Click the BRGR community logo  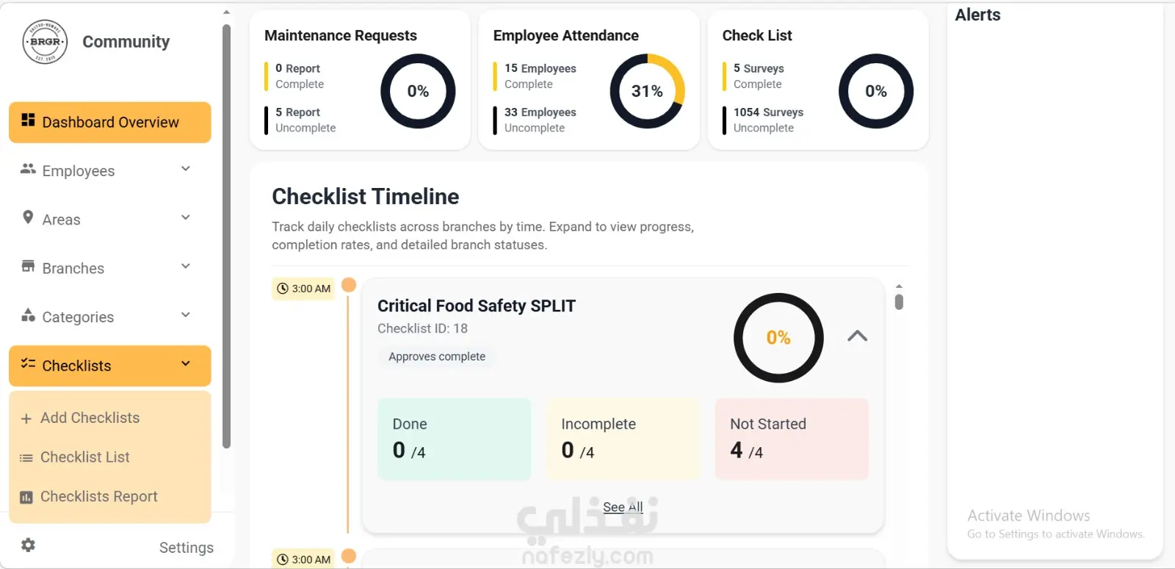click(45, 42)
